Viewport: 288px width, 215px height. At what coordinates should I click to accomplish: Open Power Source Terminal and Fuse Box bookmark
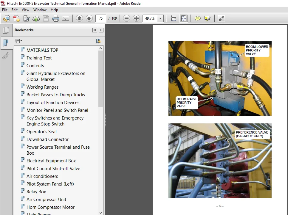(x=58, y=150)
